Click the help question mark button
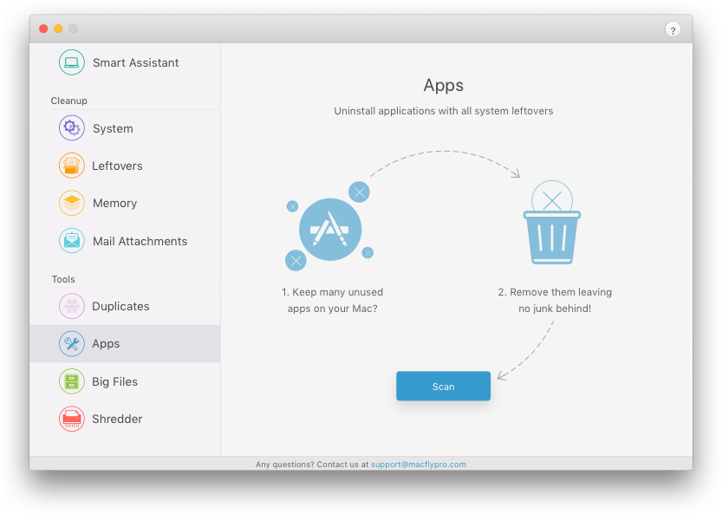 (x=673, y=29)
